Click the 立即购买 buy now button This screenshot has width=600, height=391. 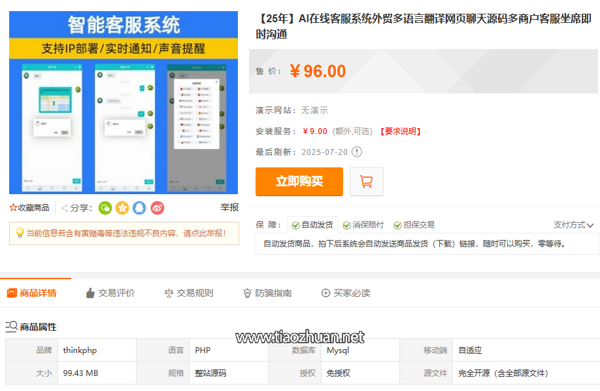click(299, 182)
